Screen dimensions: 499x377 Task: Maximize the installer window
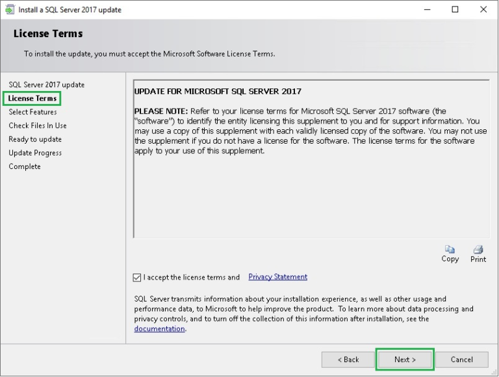coord(455,10)
